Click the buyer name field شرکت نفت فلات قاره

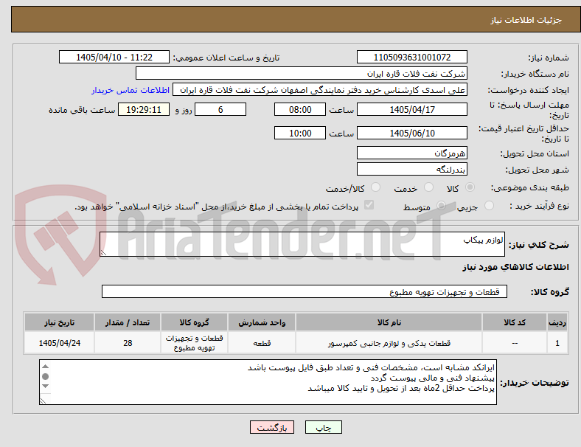coord(302,73)
